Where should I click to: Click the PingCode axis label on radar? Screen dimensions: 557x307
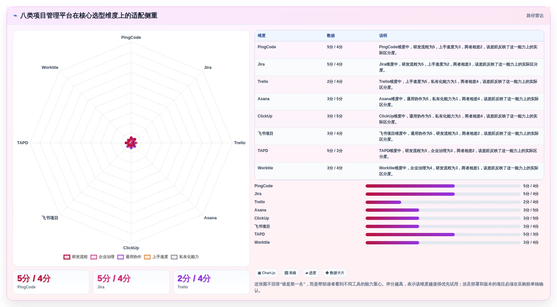point(131,38)
